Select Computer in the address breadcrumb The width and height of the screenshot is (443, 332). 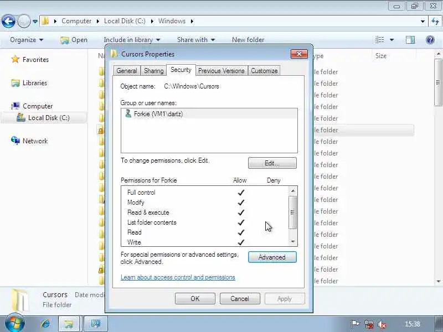pos(76,21)
